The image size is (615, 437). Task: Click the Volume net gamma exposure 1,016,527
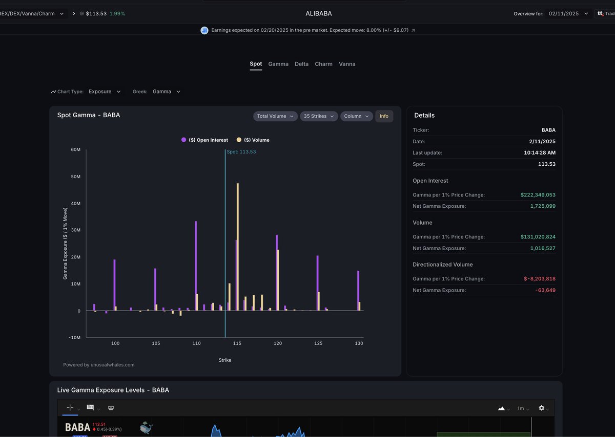[543, 248]
